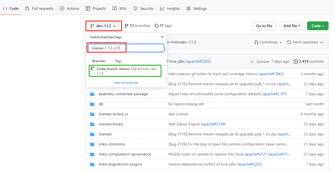Select Create branch: release-1.1.2-rc1 option
Image resolution: width=334 pixels, height=172 pixels.
(x=125, y=71)
